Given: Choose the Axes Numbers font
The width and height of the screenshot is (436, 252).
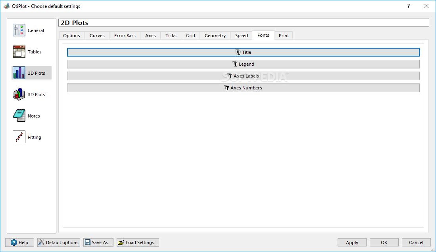Looking at the screenshot, I should click(x=243, y=88).
